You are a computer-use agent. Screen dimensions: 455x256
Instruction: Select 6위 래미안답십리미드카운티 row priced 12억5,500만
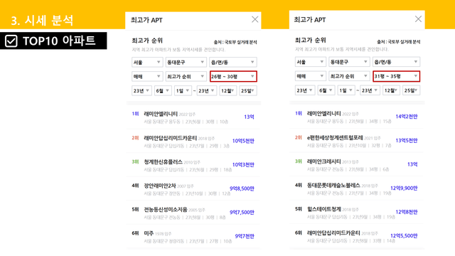[x=357, y=236]
